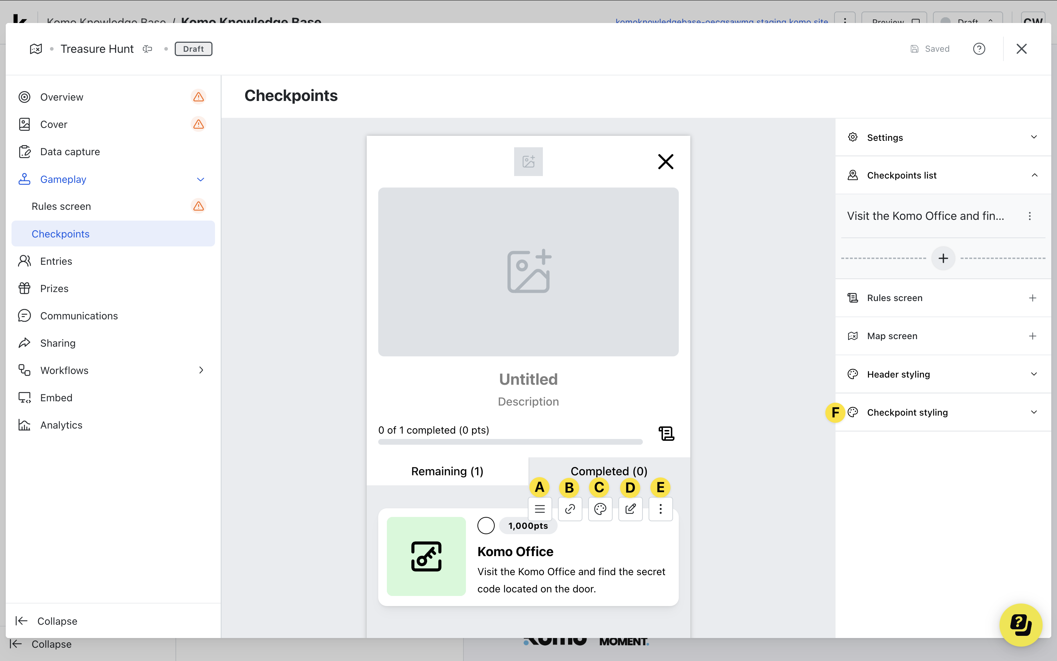This screenshot has width=1057, height=661.
Task: Click the small logo image placeholder icon
Action: tap(528, 161)
